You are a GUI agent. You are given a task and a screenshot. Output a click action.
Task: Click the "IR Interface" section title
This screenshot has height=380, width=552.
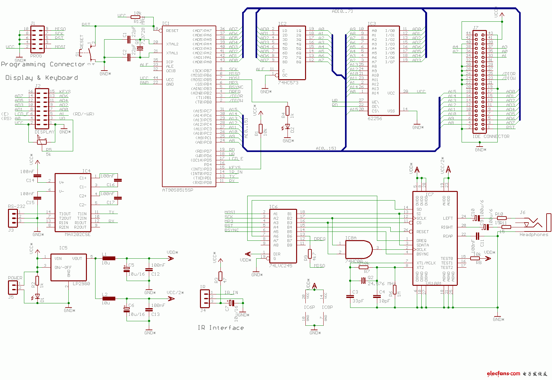(x=221, y=328)
